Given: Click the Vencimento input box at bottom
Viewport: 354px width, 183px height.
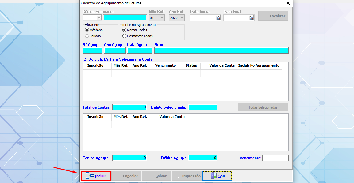Looking at the screenshot, I should click(x=275, y=158).
